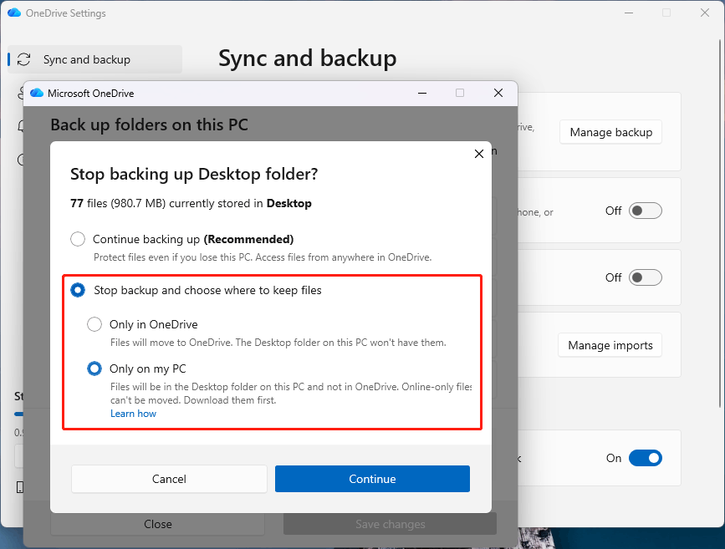Screen dimensions: 725x549
Task: Toggle the Off switch above Manage imports
Action: 646,277
